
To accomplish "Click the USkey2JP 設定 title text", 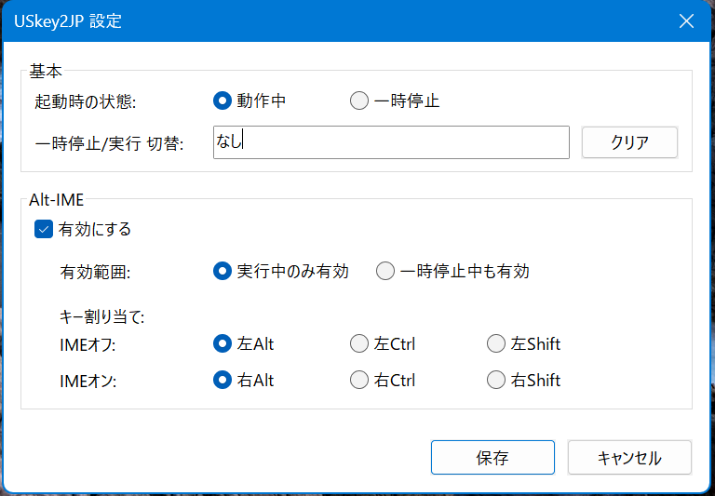I will pyautogui.click(x=68, y=21).
